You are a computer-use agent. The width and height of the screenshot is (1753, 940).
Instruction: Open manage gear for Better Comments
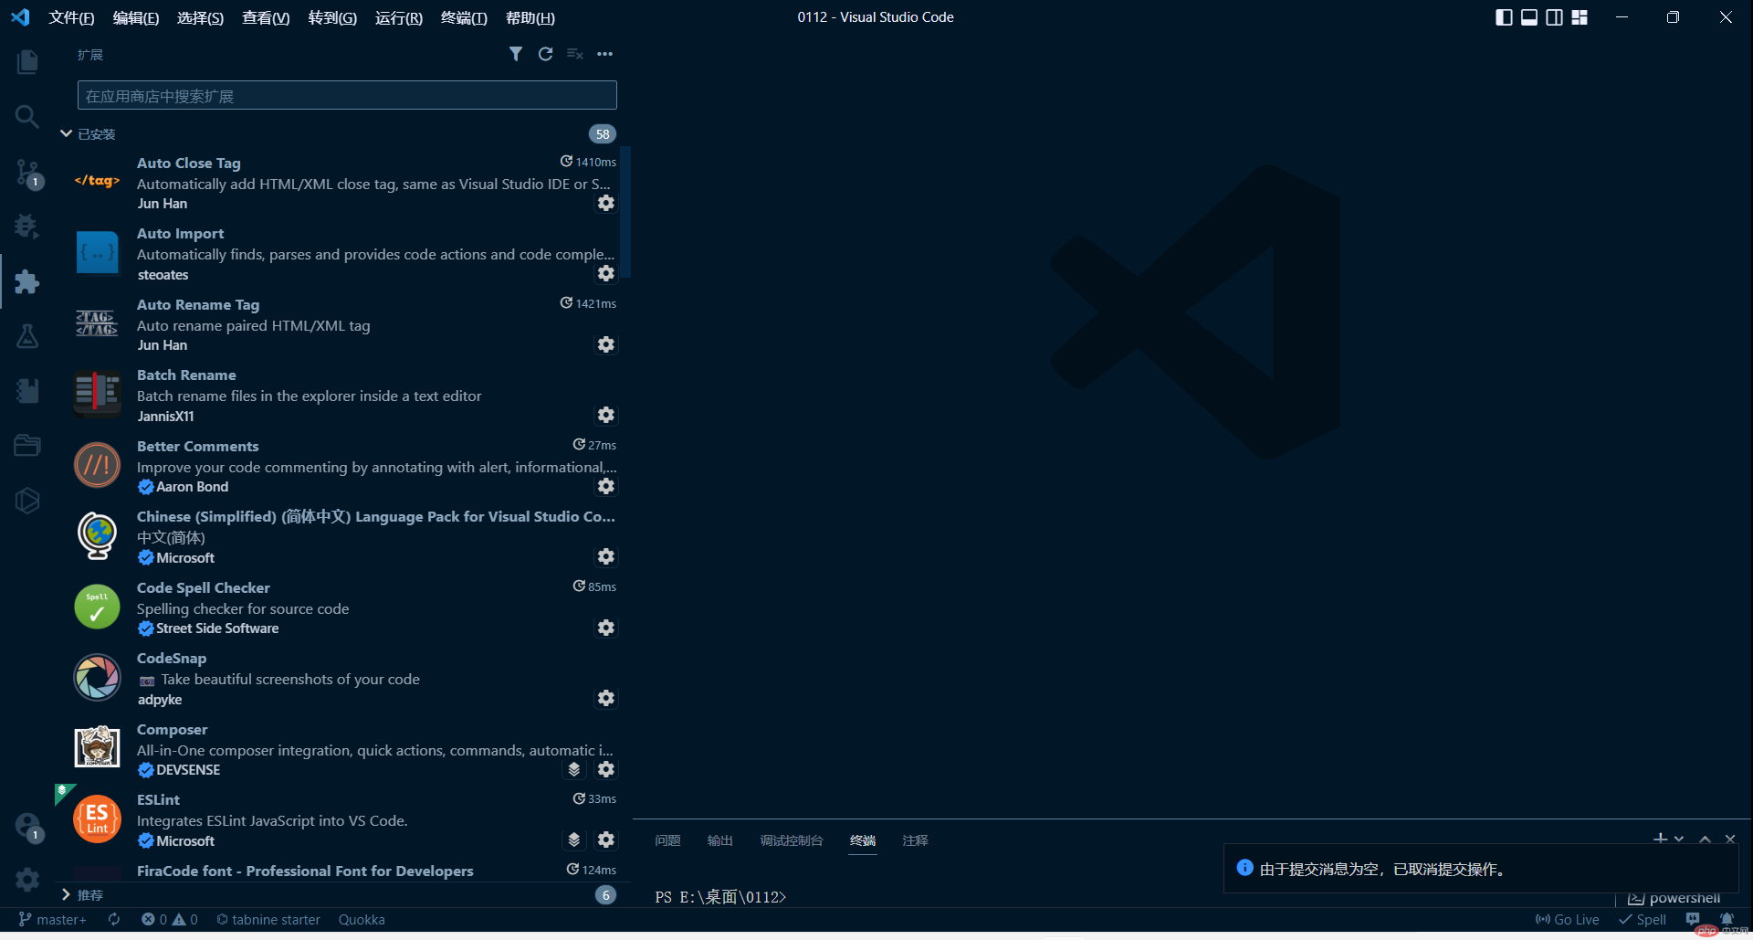[x=606, y=486]
